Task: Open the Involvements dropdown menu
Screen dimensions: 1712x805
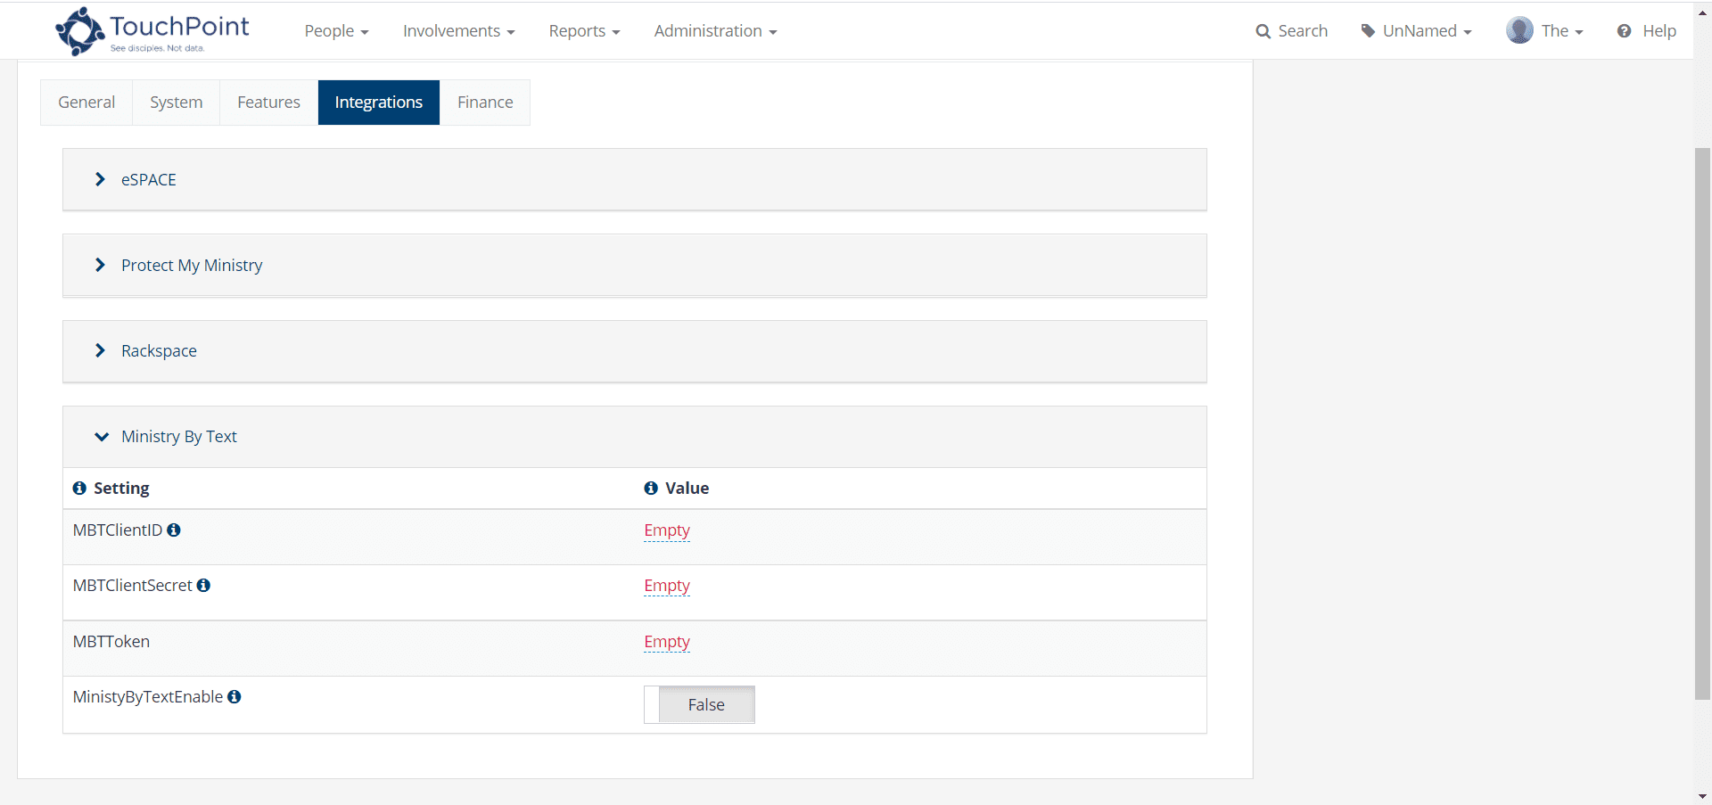Action: [x=458, y=31]
